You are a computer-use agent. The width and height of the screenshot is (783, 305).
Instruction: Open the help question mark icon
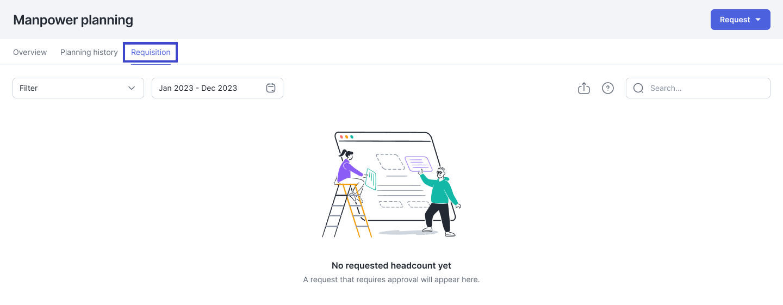tap(608, 88)
